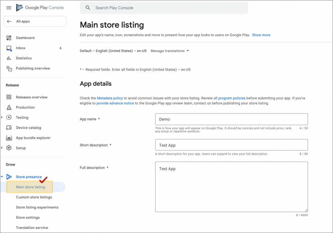Select Releases overview
Screen dimensions: 333x233
[x=32, y=97]
